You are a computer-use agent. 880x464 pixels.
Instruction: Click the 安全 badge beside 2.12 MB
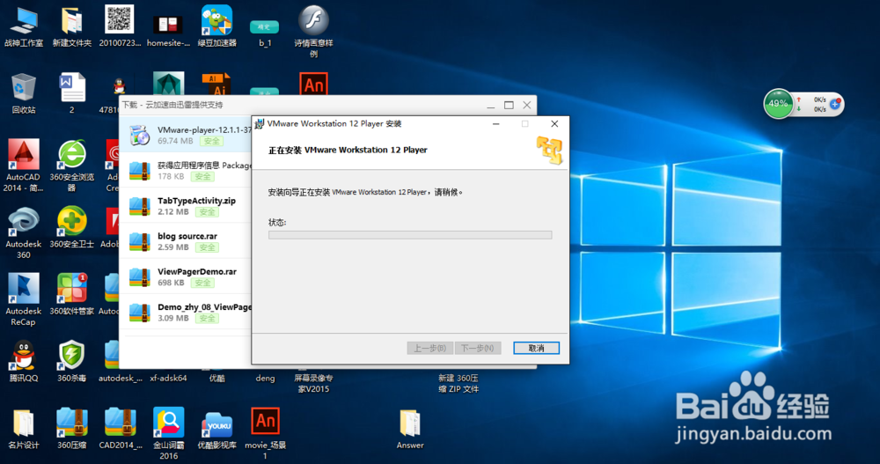tap(207, 212)
